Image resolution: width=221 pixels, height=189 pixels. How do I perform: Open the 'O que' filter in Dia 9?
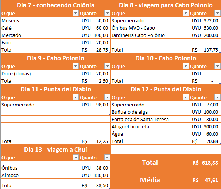[75, 66]
